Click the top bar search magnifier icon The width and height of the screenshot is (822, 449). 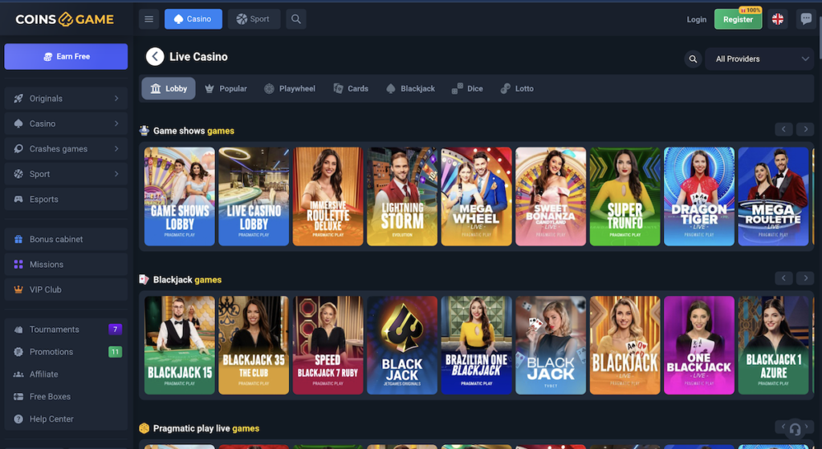(x=295, y=19)
